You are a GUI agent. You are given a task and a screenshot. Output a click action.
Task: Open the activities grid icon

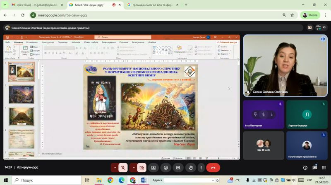(324, 168)
